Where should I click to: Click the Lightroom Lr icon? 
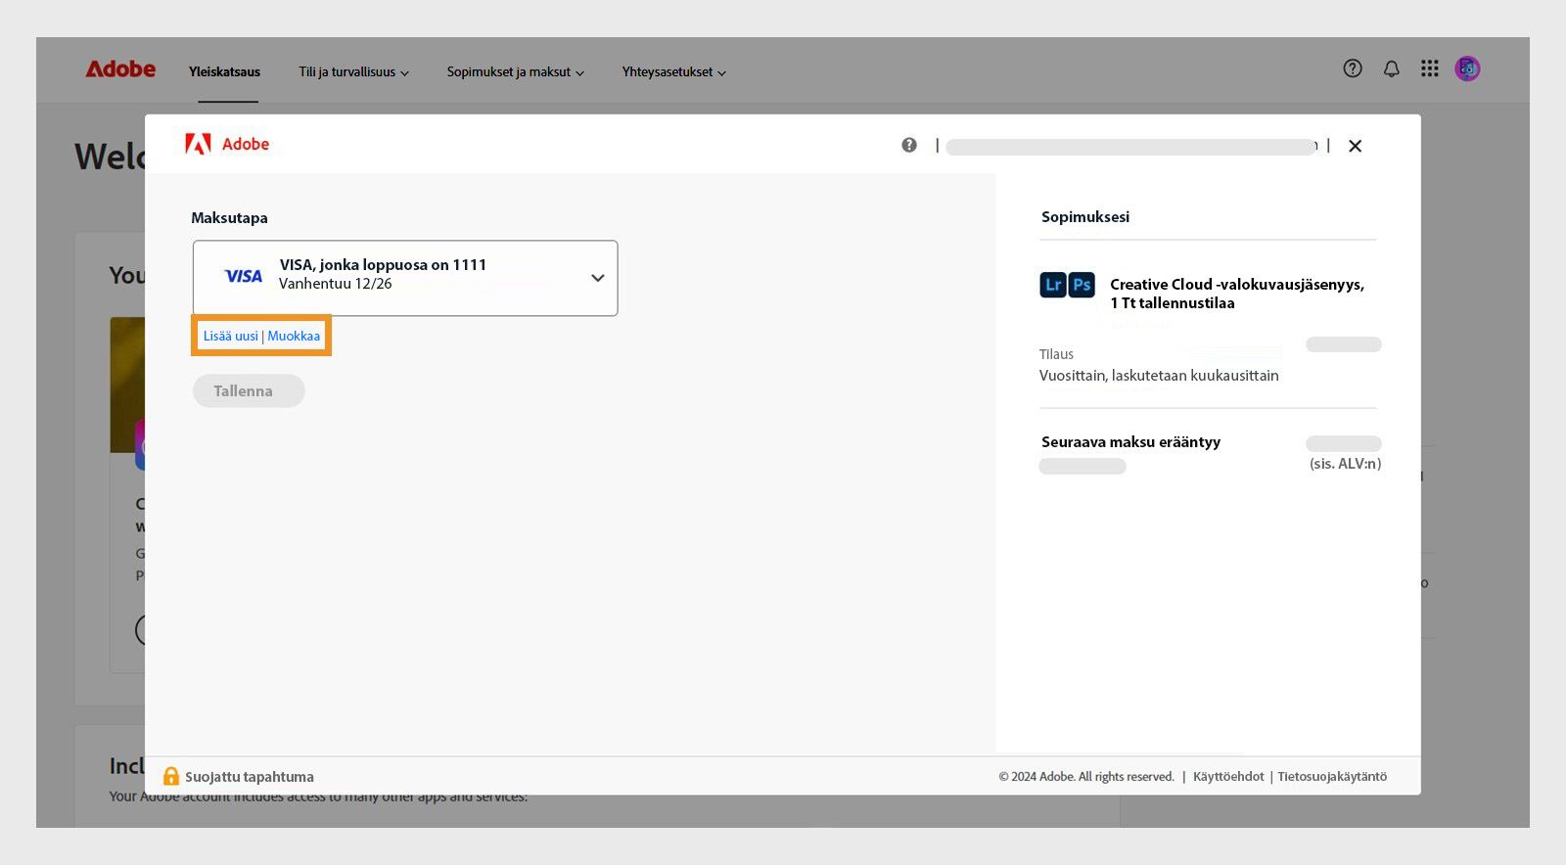[1053, 285]
